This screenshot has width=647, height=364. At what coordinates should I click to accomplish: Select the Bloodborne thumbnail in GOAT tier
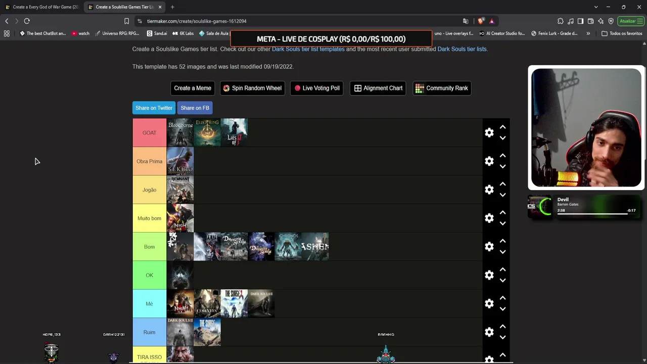click(x=180, y=132)
